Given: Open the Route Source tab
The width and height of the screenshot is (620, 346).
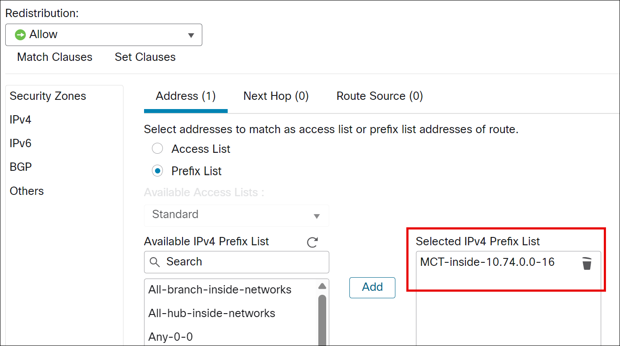Looking at the screenshot, I should pyautogui.click(x=379, y=96).
